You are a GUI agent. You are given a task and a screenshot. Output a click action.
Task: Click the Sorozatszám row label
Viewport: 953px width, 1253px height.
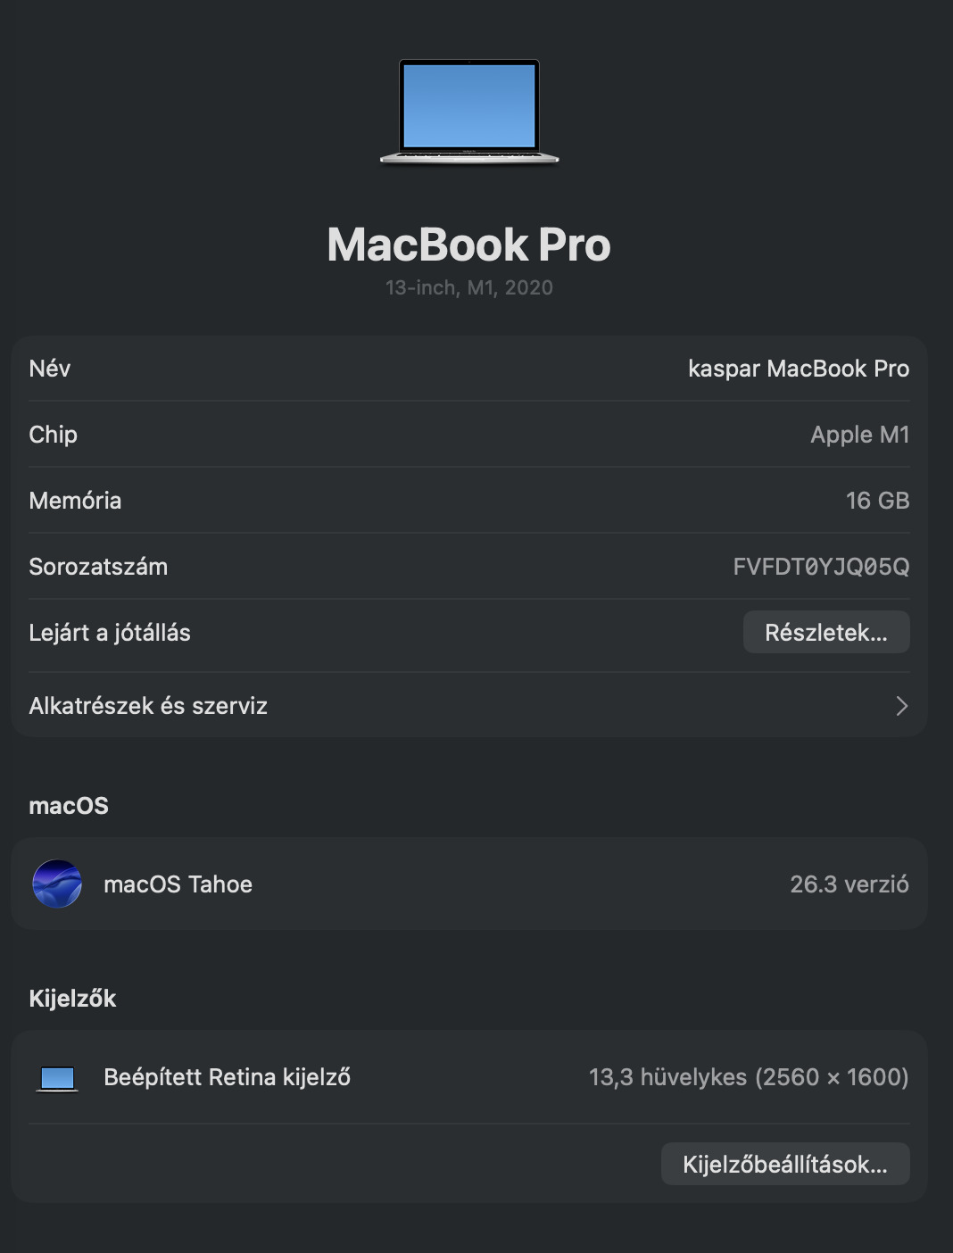[x=98, y=567]
